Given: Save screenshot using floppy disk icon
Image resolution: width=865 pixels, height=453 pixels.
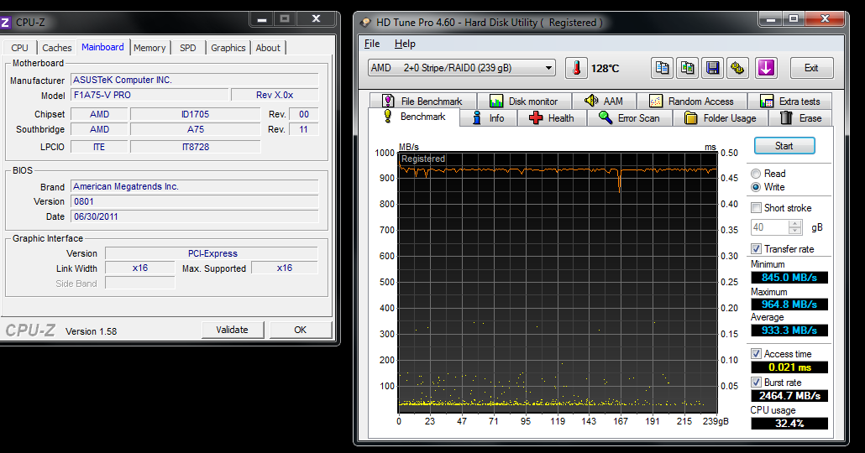Looking at the screenshot, I should [712, 68].
